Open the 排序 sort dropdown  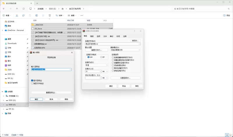[x=60, y=15]
